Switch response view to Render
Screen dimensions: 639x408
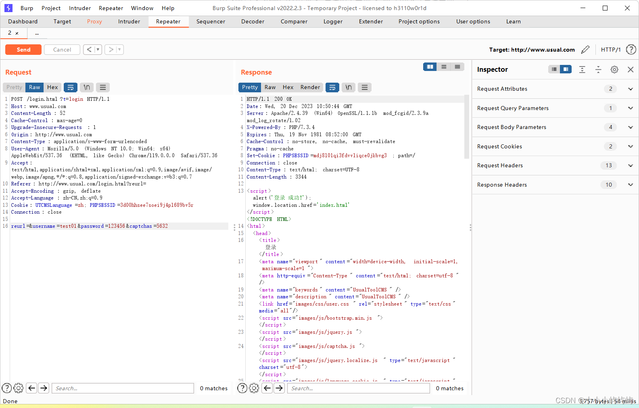click(x=310, y=87)
